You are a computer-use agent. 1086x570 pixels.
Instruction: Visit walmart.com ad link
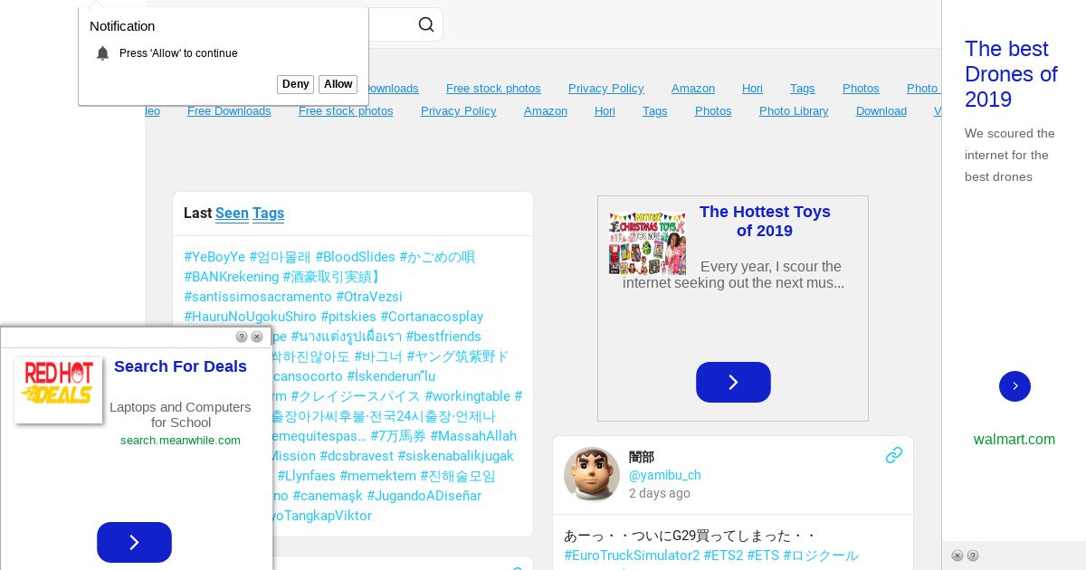[1015, 440]
